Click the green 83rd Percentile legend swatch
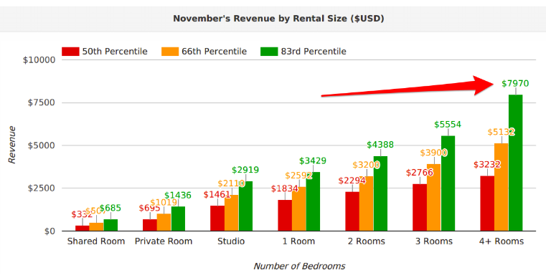The width and height of the screenshot is (546, 278). coord(269,52)
